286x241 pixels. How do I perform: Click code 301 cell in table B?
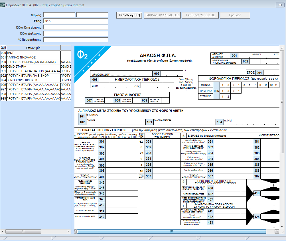pos(102,141)
